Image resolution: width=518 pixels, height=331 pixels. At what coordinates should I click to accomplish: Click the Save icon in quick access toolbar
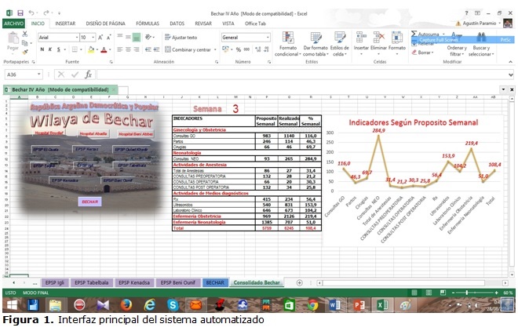pyautogui.click(x=19, y=13)
